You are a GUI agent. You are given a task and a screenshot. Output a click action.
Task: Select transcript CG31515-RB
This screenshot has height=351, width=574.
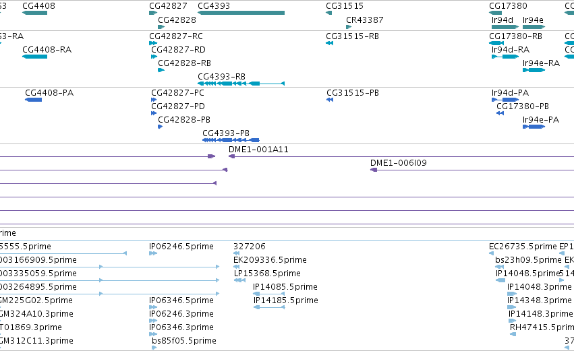pyautogui.click(x=352, y=36)
